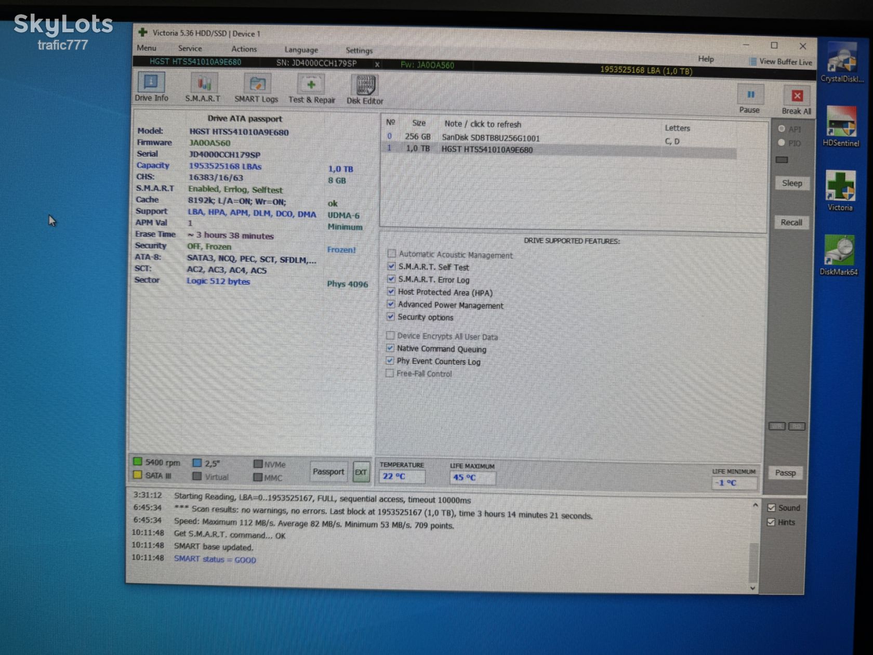Viewport: 873px width, 655px height.
Task: Toggle S.M.A.R.T. Self Test checkbox
Action: [x=391, y=266]
